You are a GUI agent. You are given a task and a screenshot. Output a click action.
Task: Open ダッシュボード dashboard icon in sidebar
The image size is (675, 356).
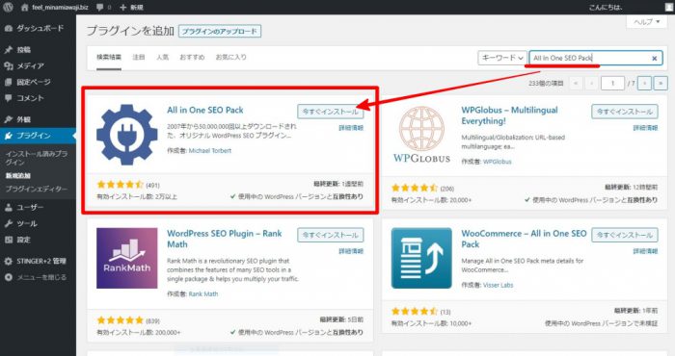[x=8, y=28]
